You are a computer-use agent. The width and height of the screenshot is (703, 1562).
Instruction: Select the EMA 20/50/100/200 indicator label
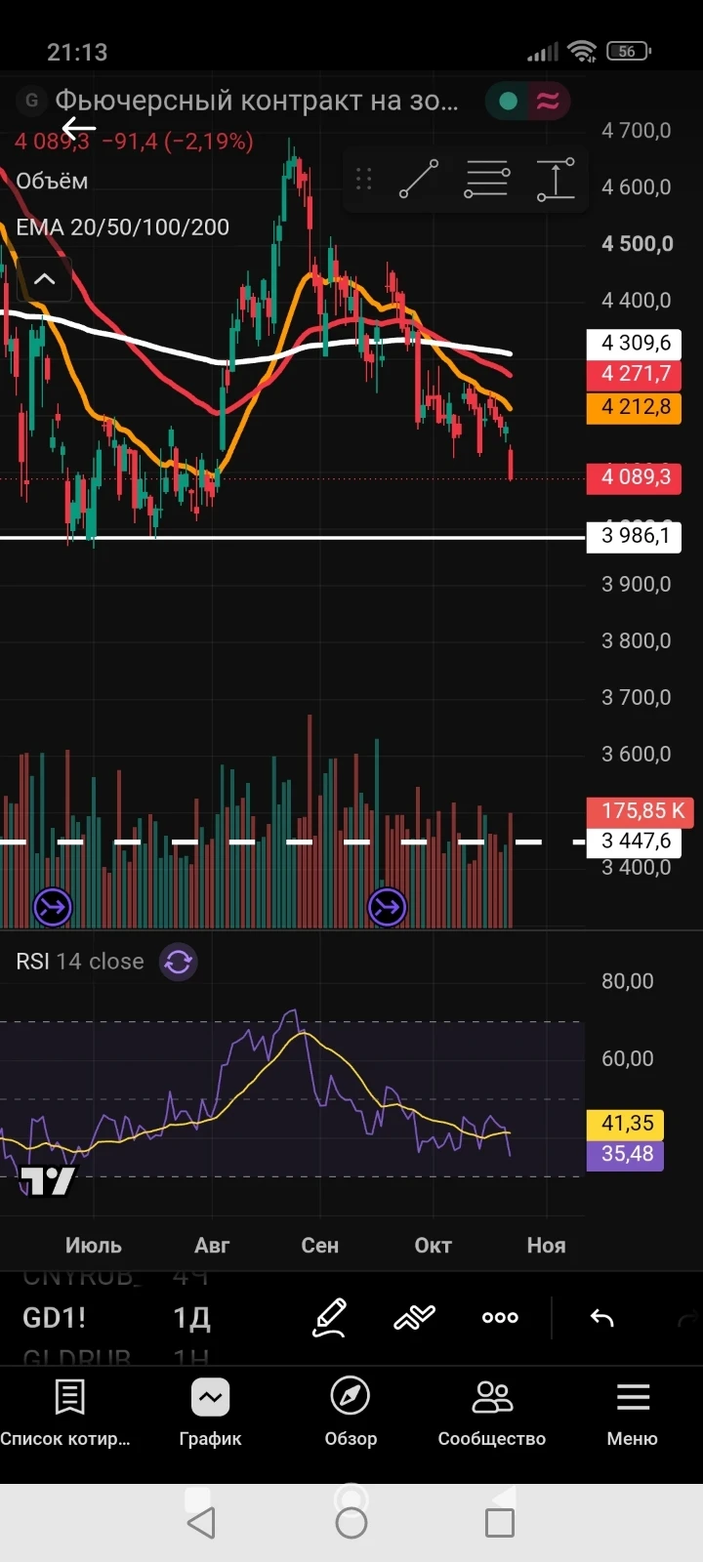pos(122,227)
